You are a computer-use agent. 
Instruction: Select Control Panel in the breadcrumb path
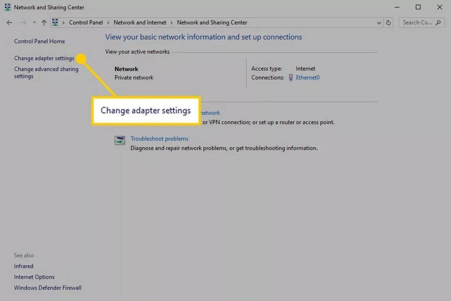click(x=86, y=22)
